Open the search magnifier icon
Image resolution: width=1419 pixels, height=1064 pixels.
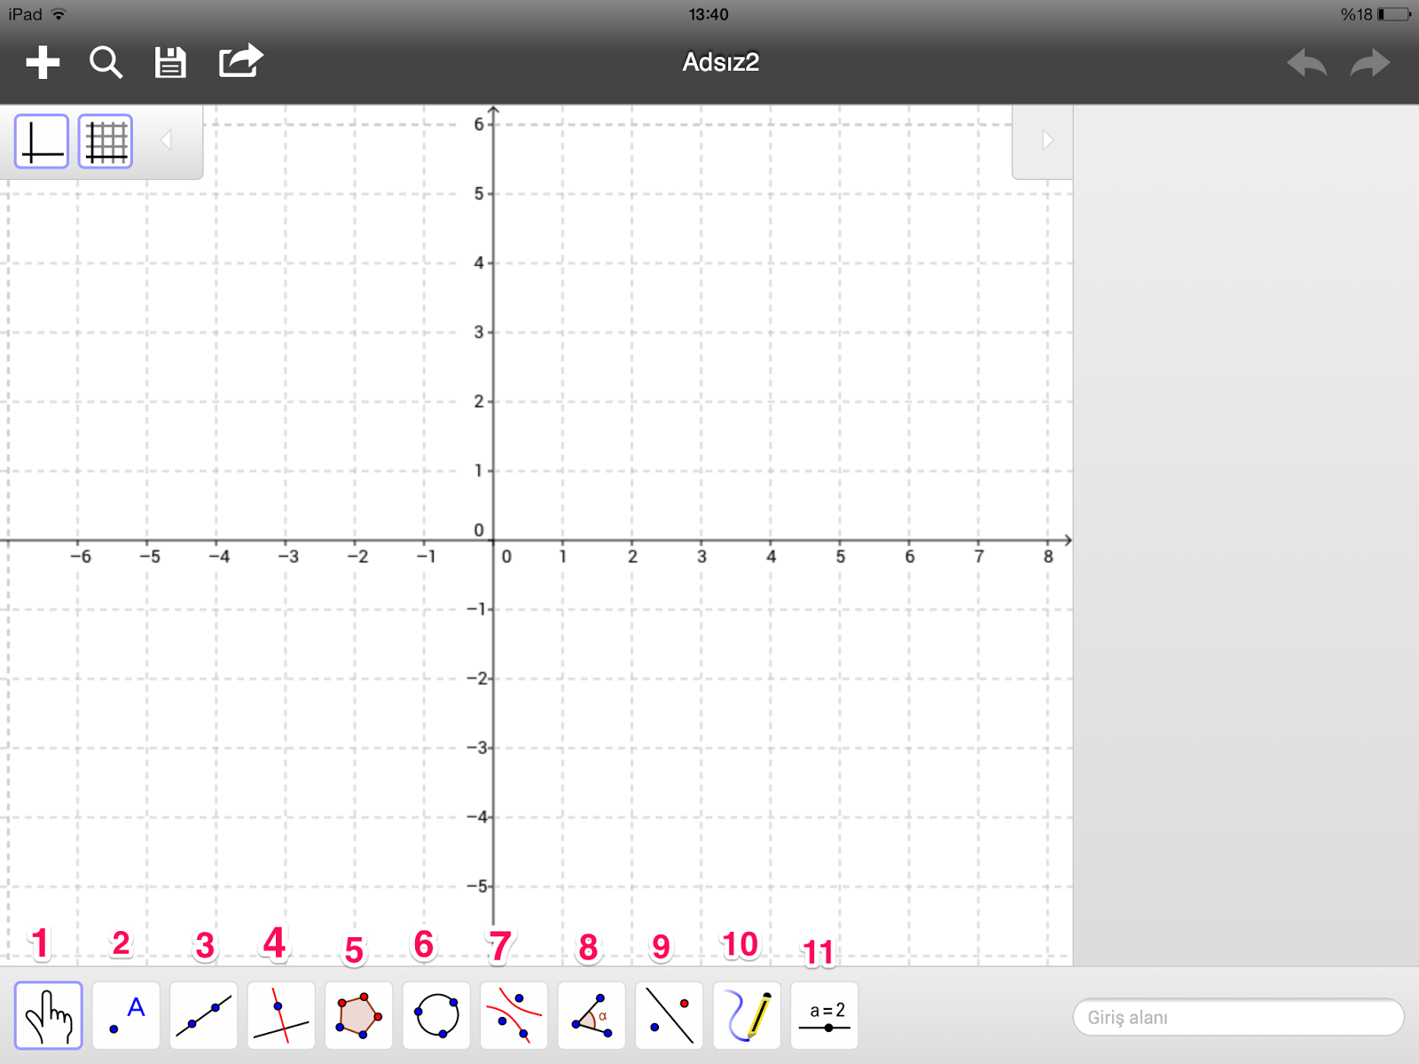tap(106, 63)
